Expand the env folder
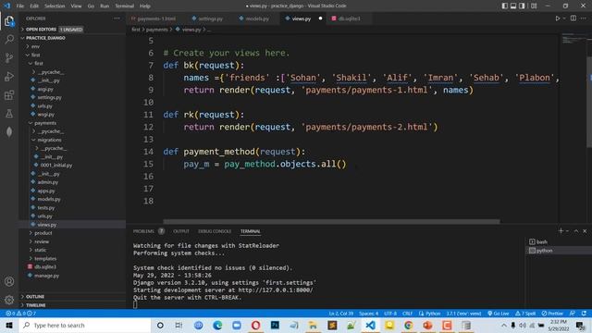 72,46
